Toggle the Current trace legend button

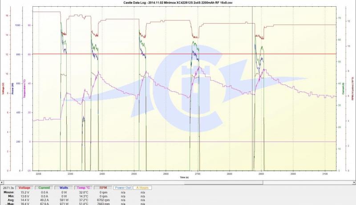click(44, 188)
